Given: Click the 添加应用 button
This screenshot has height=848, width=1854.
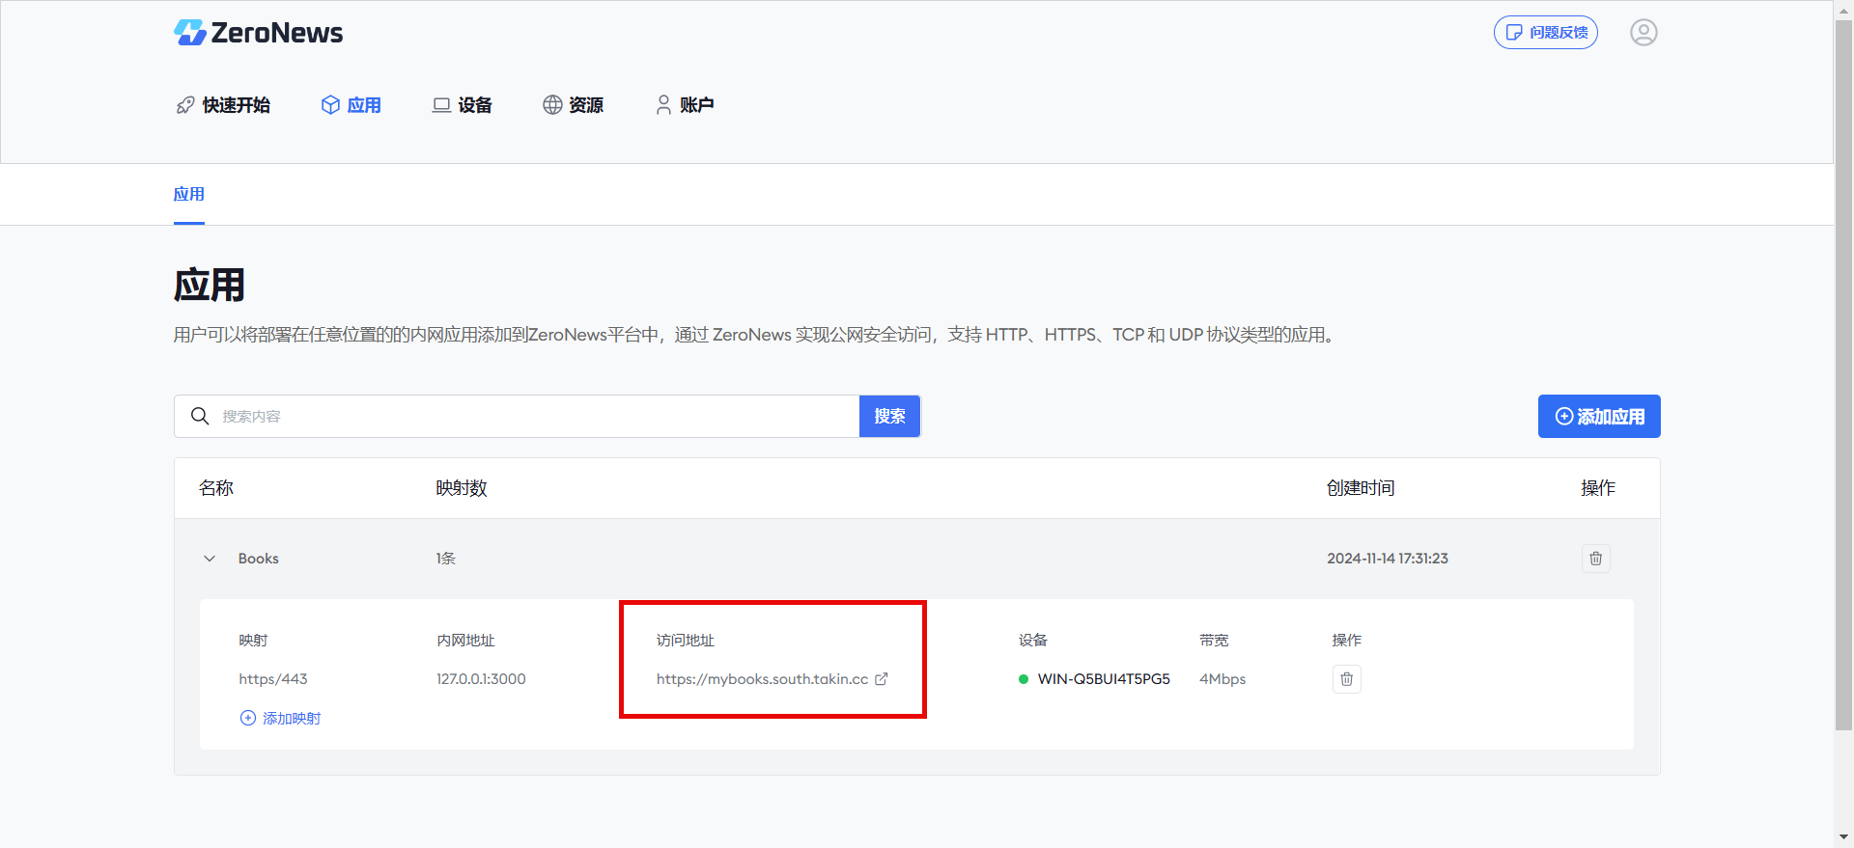Looking at the screenshot, I should [1599, 417].
